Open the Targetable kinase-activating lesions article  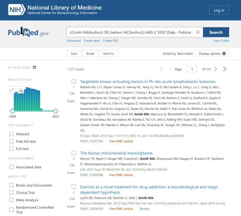tap(148, 81)
